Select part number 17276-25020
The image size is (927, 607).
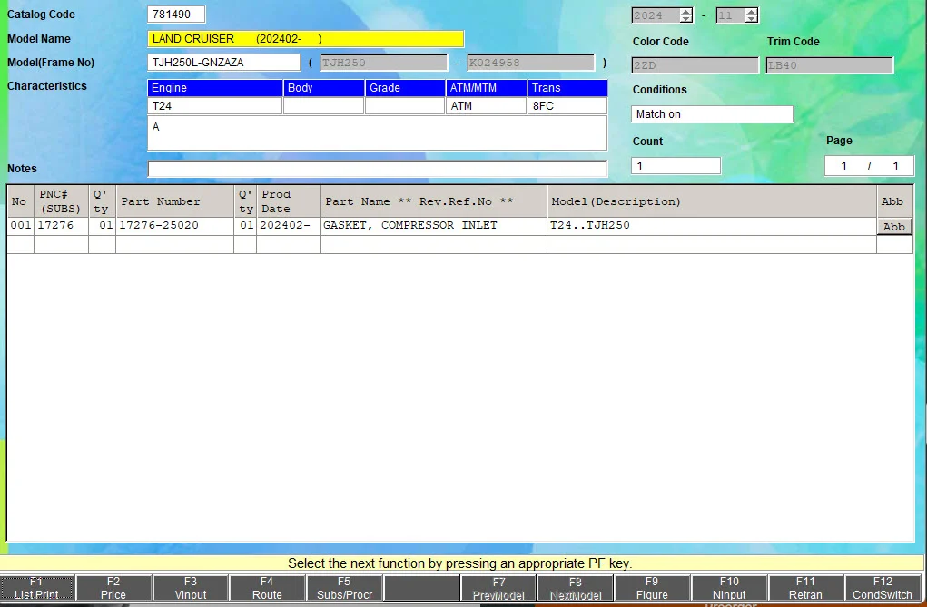(x=174, y=226)
